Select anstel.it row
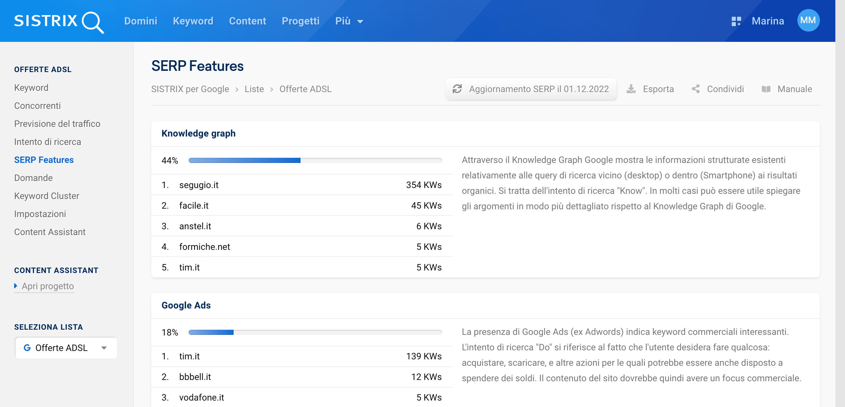Image resolution: width=845 pixels, height=407 pixels. coord(302,226)
